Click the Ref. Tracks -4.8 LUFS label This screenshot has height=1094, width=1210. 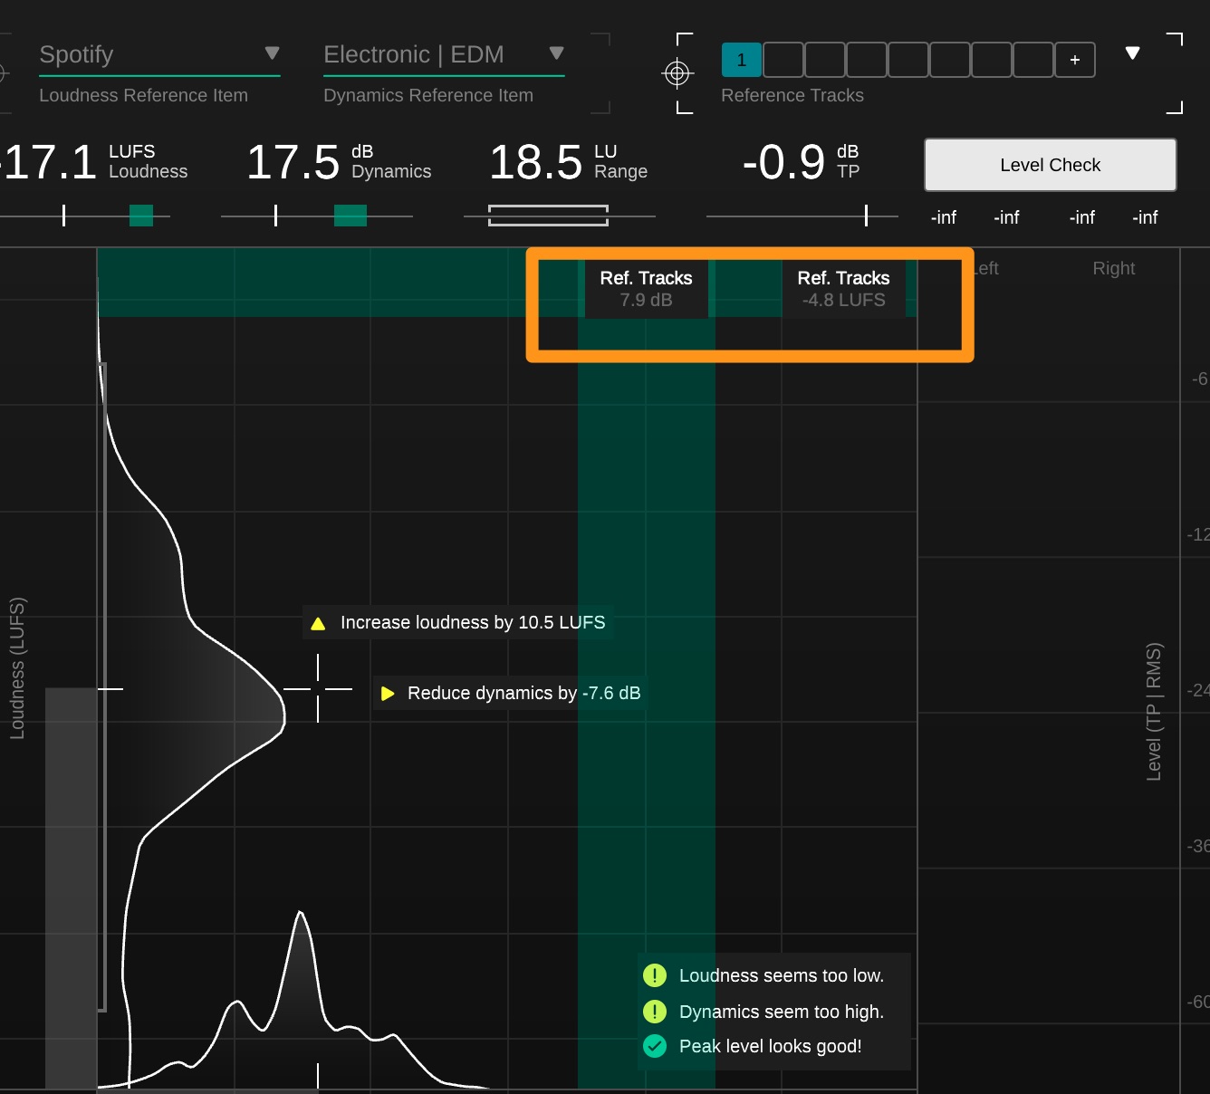843,289
